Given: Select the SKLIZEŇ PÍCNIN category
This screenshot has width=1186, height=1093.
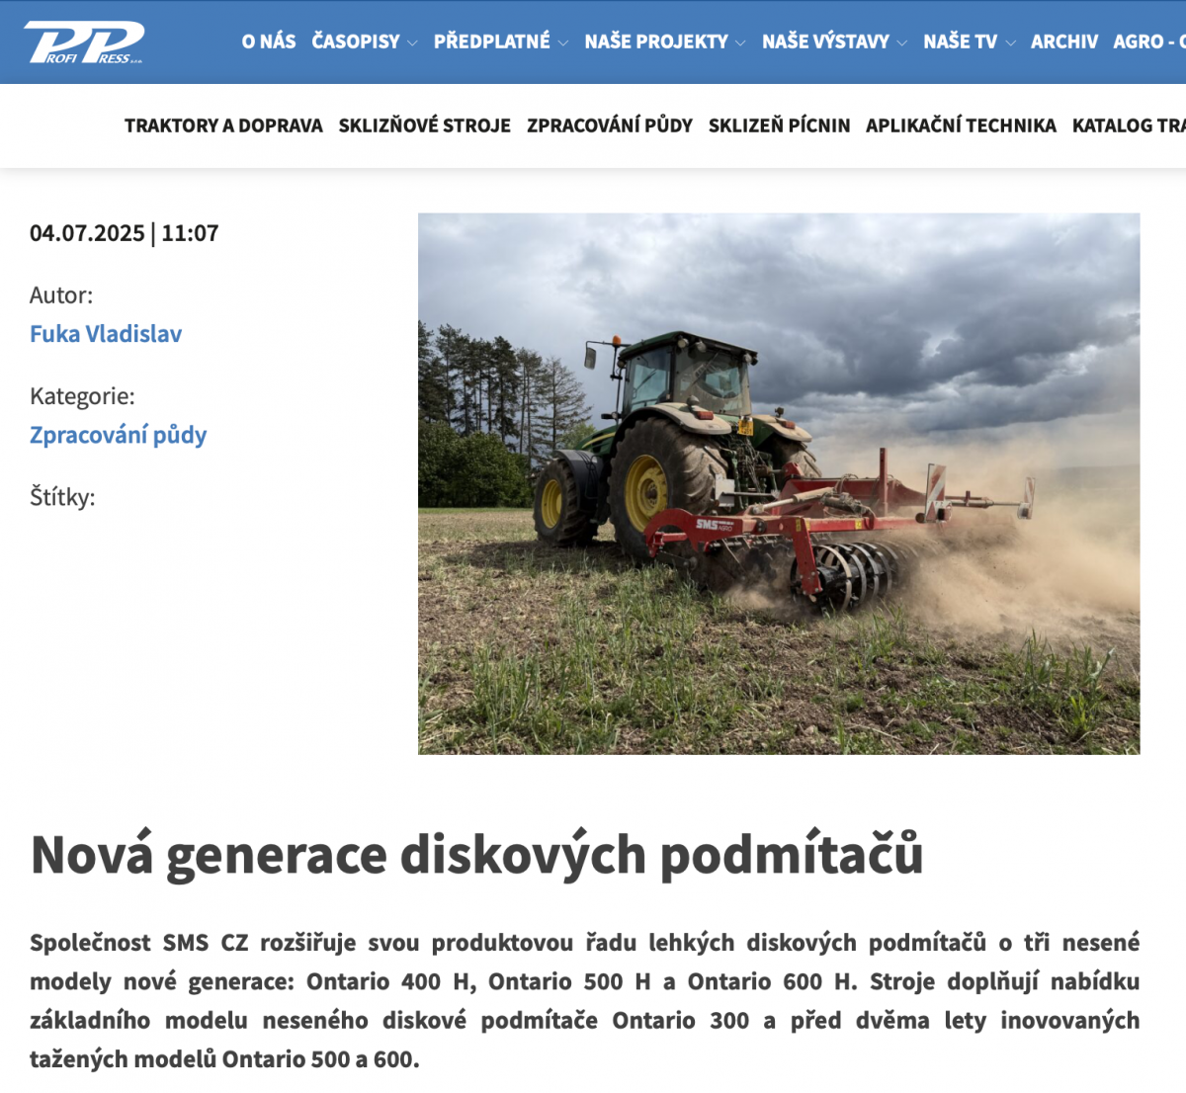Looking at the screenshot, I should [x=780, y=126].
